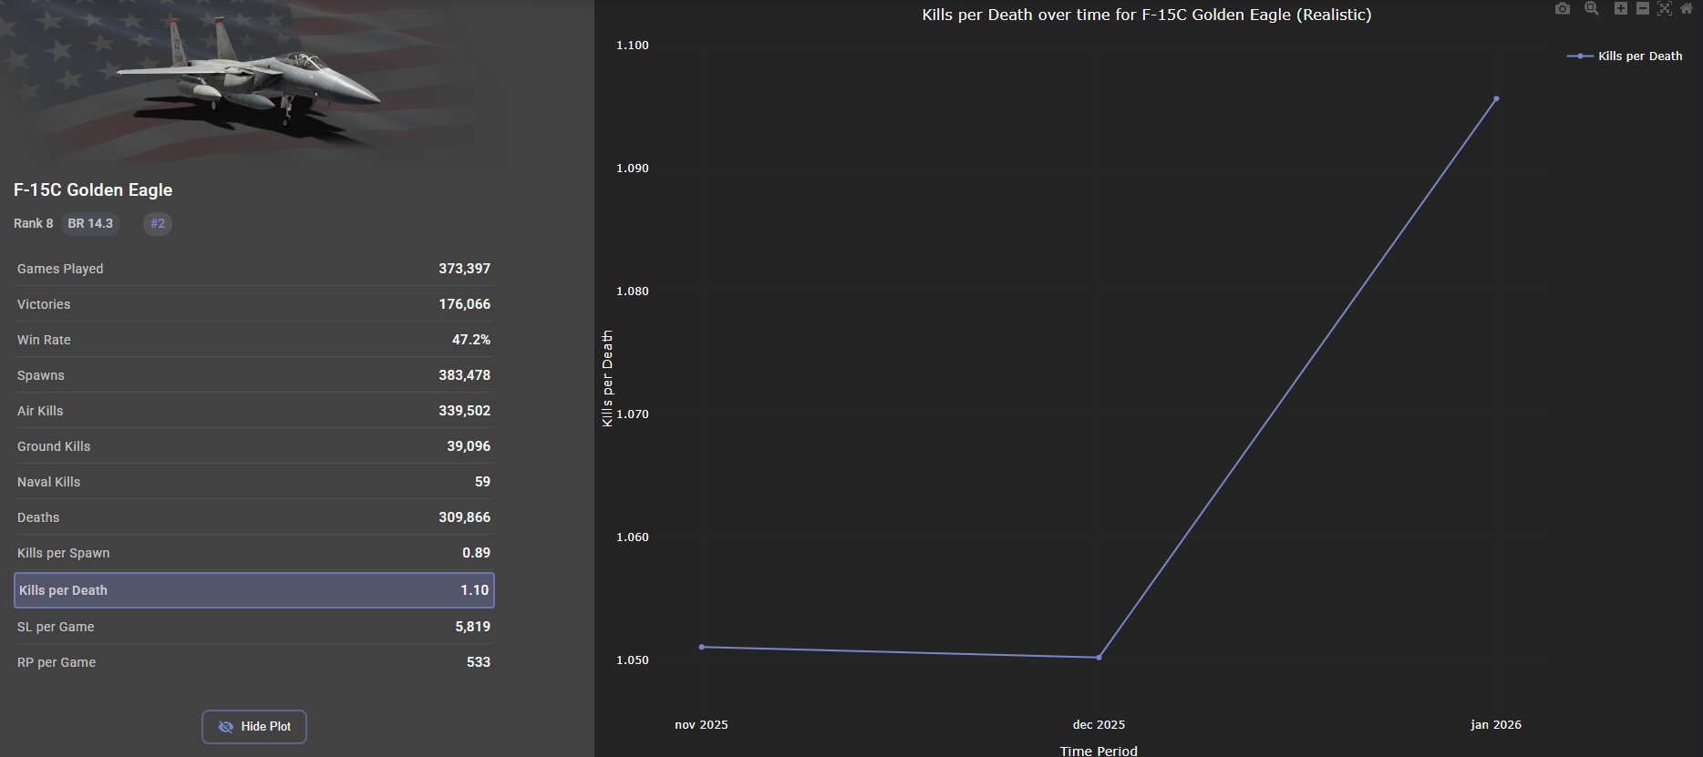Click the jan 2026 data point
The height and width of the screenshot is (757, 1703).
[1496, 98]
